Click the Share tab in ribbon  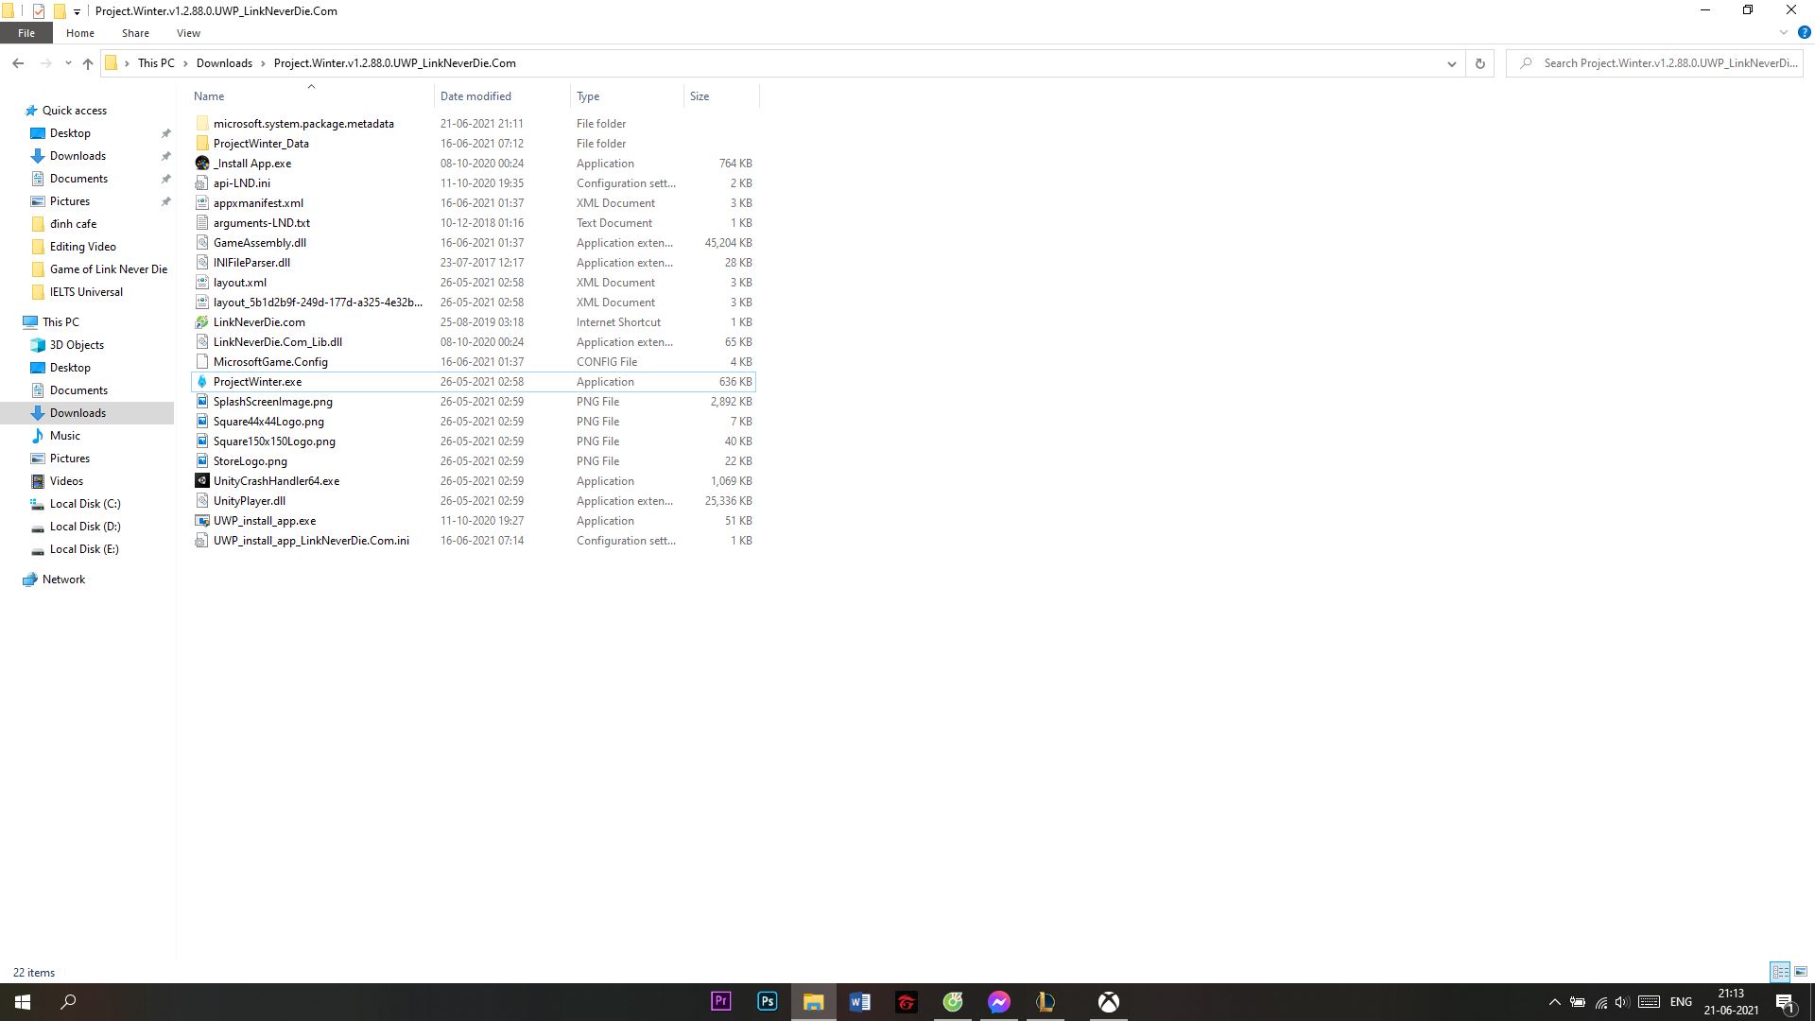[136, 32]
